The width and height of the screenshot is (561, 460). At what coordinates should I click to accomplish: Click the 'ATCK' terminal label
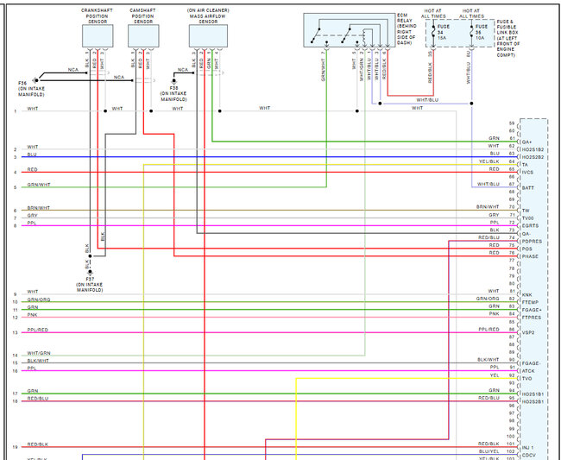(x=528, y=371)
